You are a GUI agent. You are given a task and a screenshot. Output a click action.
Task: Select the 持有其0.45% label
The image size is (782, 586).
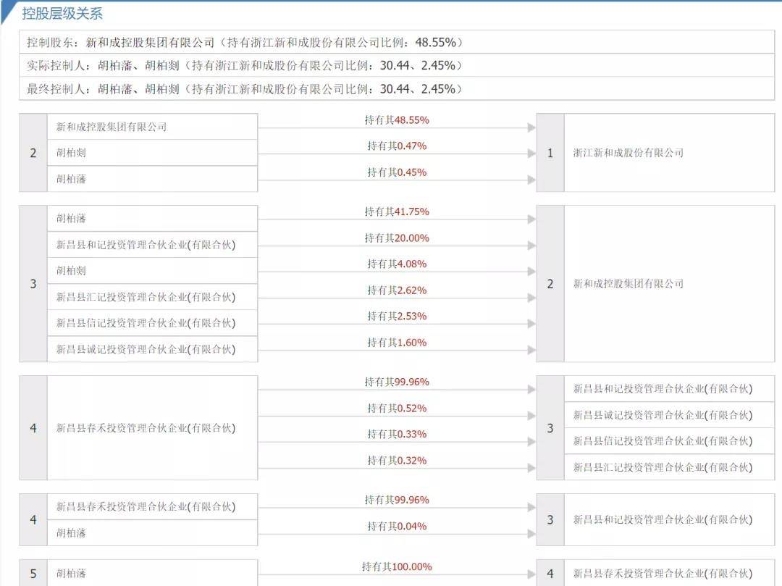pos(397,172)
